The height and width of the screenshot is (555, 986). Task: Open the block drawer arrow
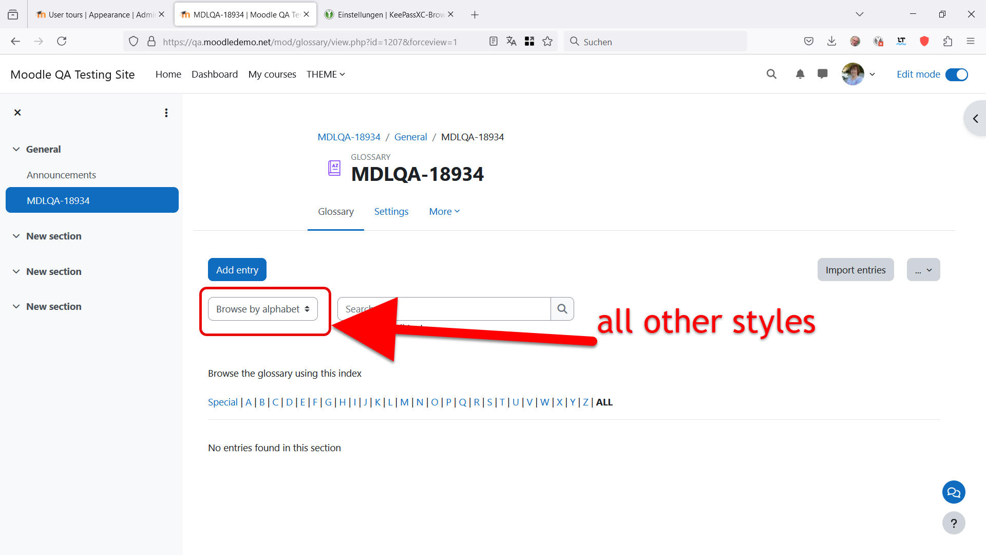coord(975,119)
